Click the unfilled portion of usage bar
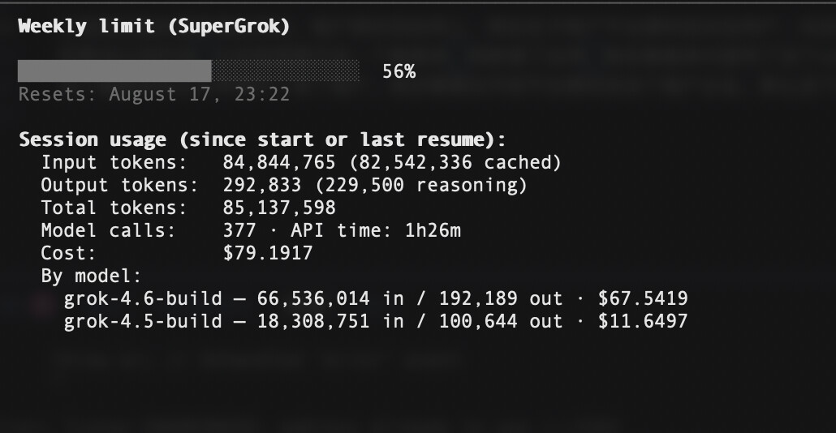836x433 pixels. click(285, 71)
